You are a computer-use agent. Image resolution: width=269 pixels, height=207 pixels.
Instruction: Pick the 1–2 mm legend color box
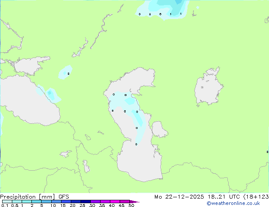[x=27, y=202]
